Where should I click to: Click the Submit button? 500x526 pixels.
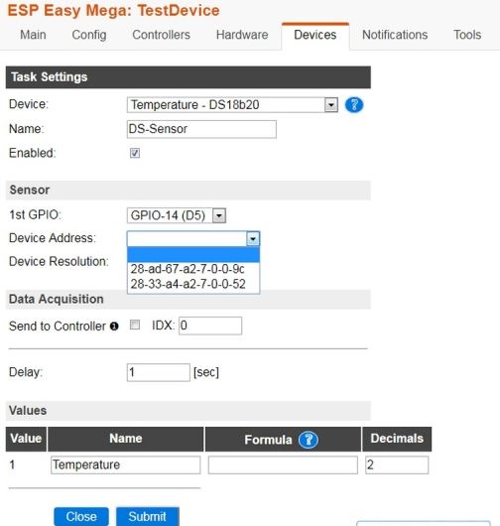[148, 517]
